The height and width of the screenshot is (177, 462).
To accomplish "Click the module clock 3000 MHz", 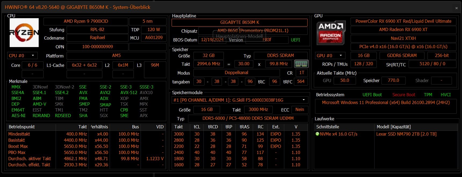I will point(258,110).
